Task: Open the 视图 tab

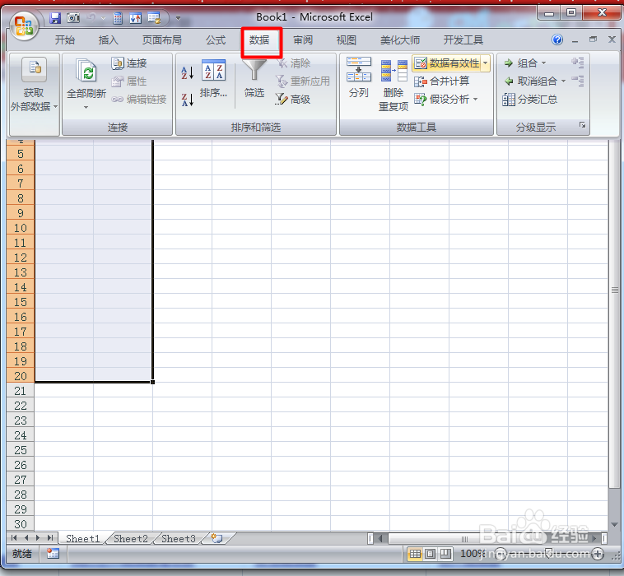Action: [347, 39]
